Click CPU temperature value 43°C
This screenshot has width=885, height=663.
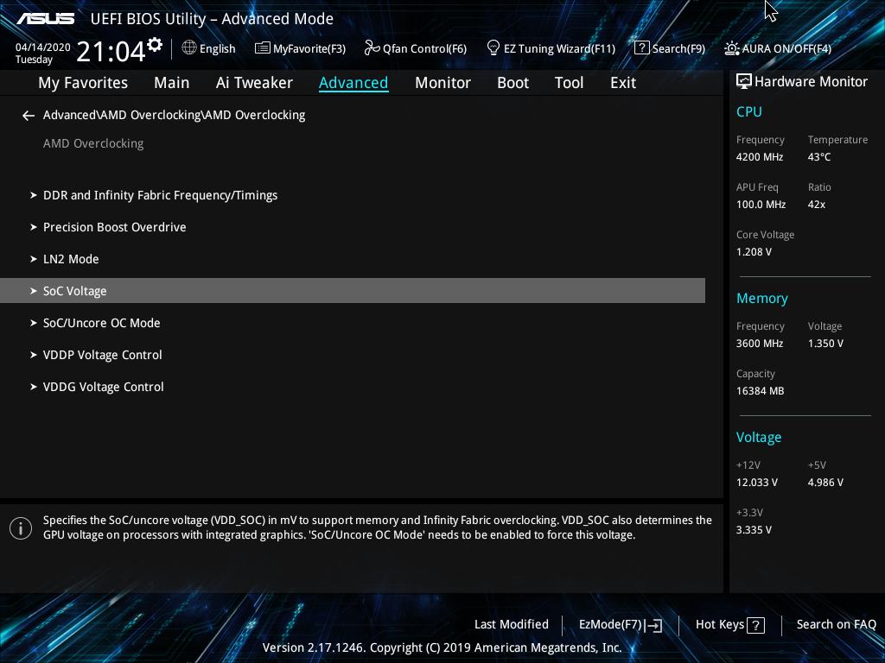[819, 157]
